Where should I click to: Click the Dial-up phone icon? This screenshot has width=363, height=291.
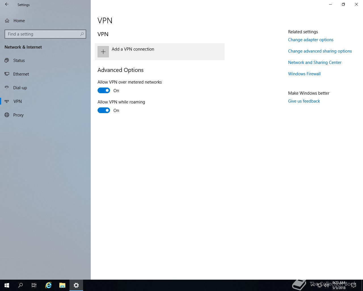tap(7, 88)
